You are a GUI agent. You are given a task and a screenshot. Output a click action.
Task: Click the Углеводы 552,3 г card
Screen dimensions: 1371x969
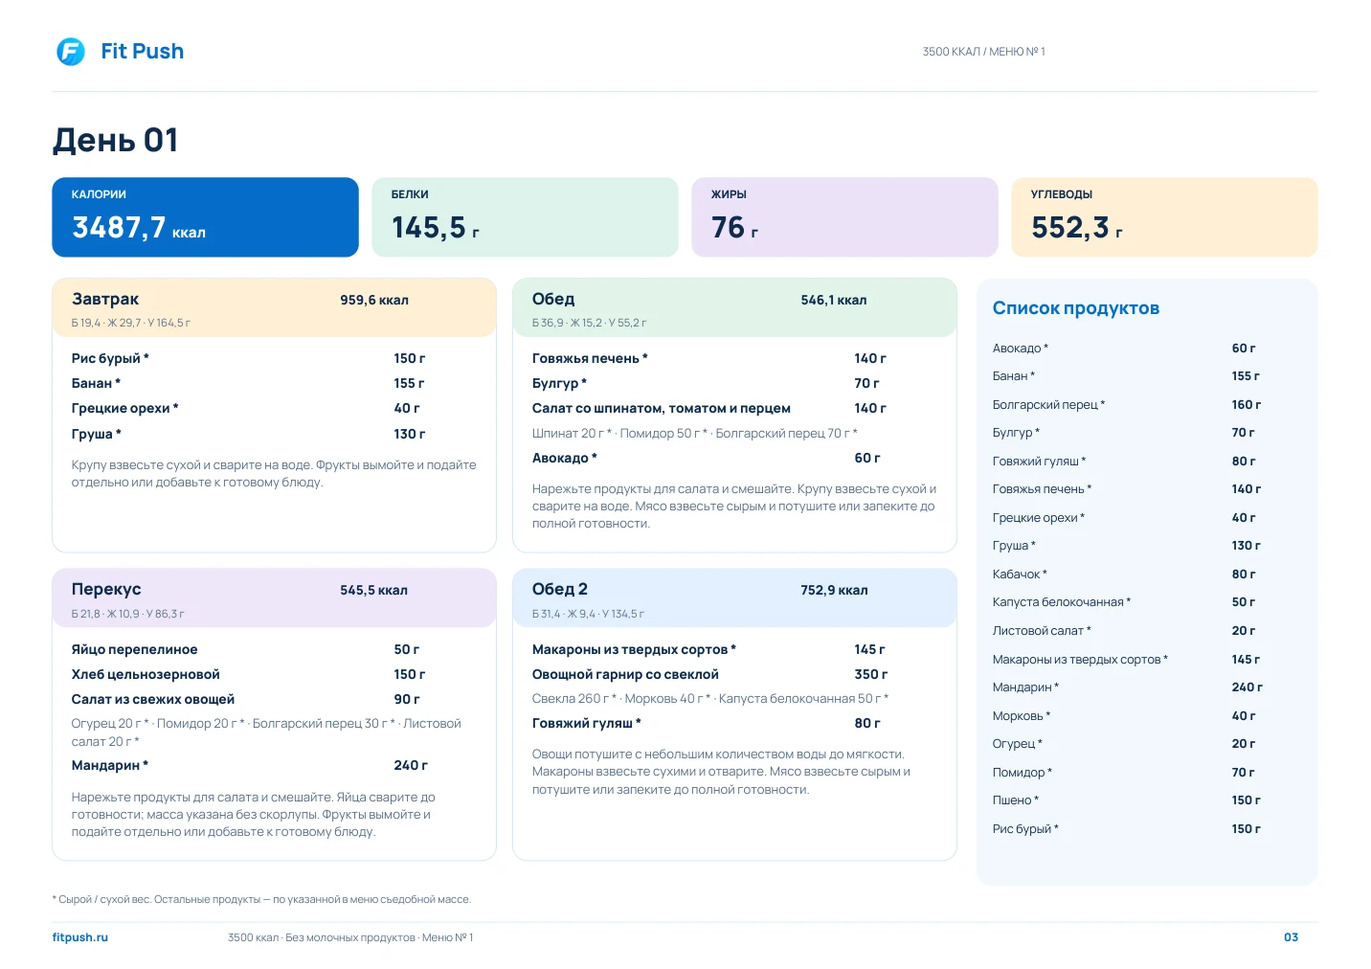[1164, 217]
